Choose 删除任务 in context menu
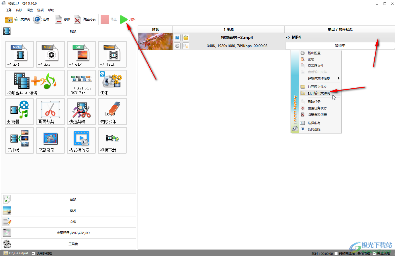Image resolution: width=395 pixels, height=256 pixels. pyautogui.click(x=320, y=102)
